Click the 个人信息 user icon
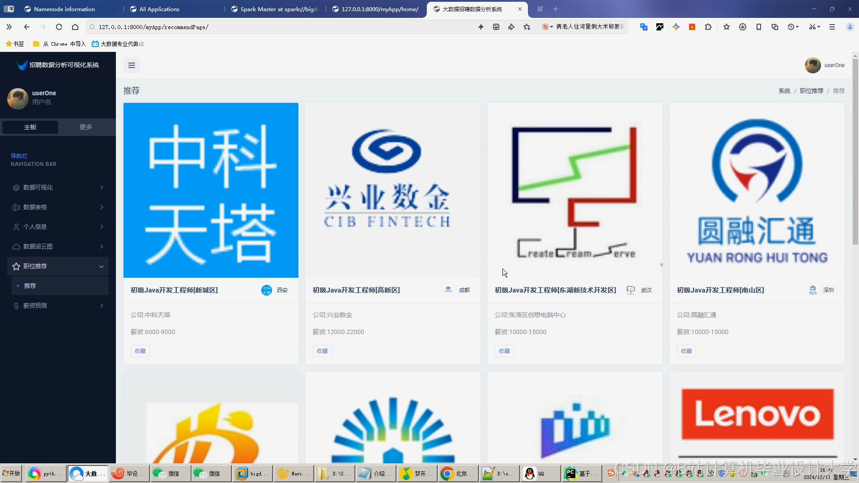Screen dimensions: 859x483 pos(15,227)
